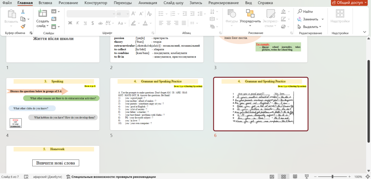Click the Создать слайд new slide icon

coord(43,14)
